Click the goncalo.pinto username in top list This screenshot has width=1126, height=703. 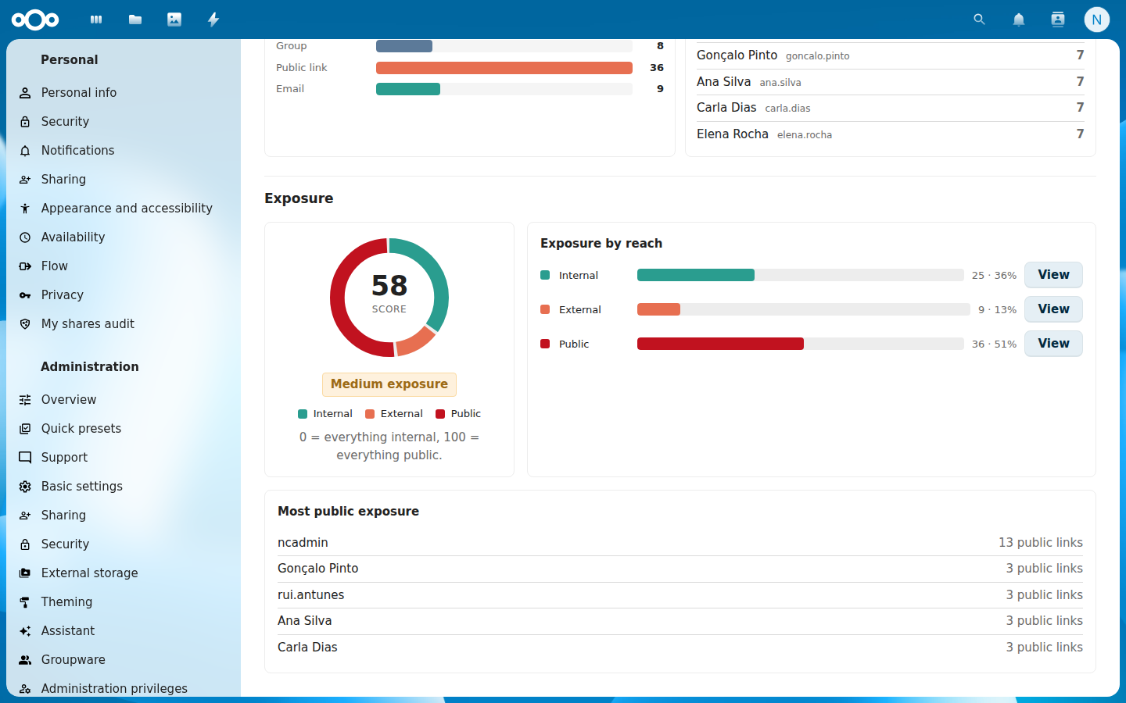tap(817, 56)
